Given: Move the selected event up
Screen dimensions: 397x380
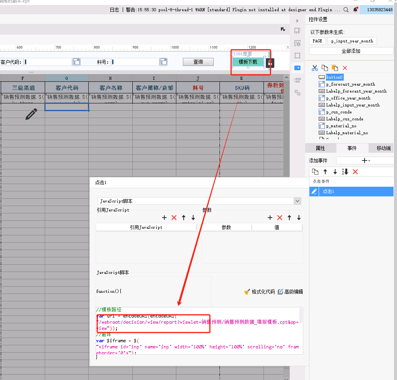Looking at the screenshot, I should (325, 172).
